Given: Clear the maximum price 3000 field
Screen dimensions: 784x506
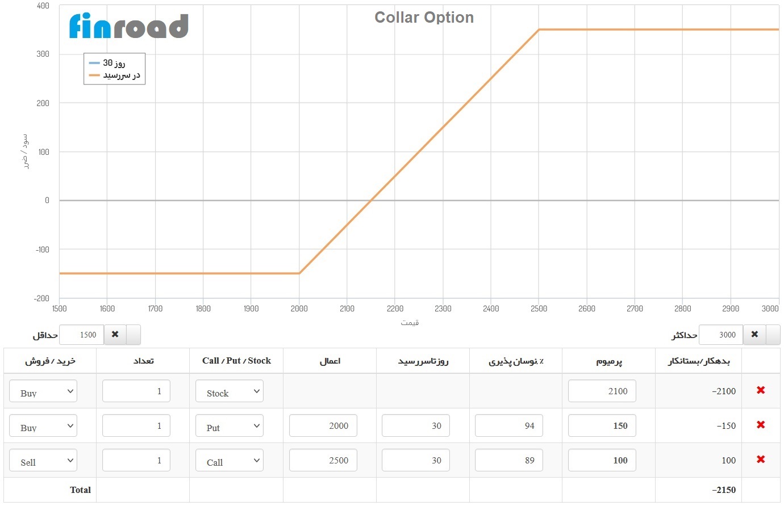Looking at the screenshot, I should click(754, 335).
